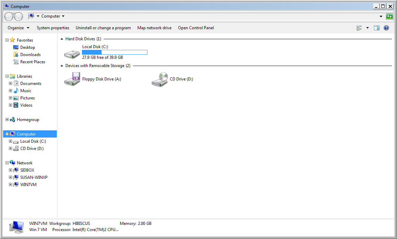Collapse the Libraries tree node
Image resolution: width=397 pixels, height=239 pixels.
[x=7, y=76]
